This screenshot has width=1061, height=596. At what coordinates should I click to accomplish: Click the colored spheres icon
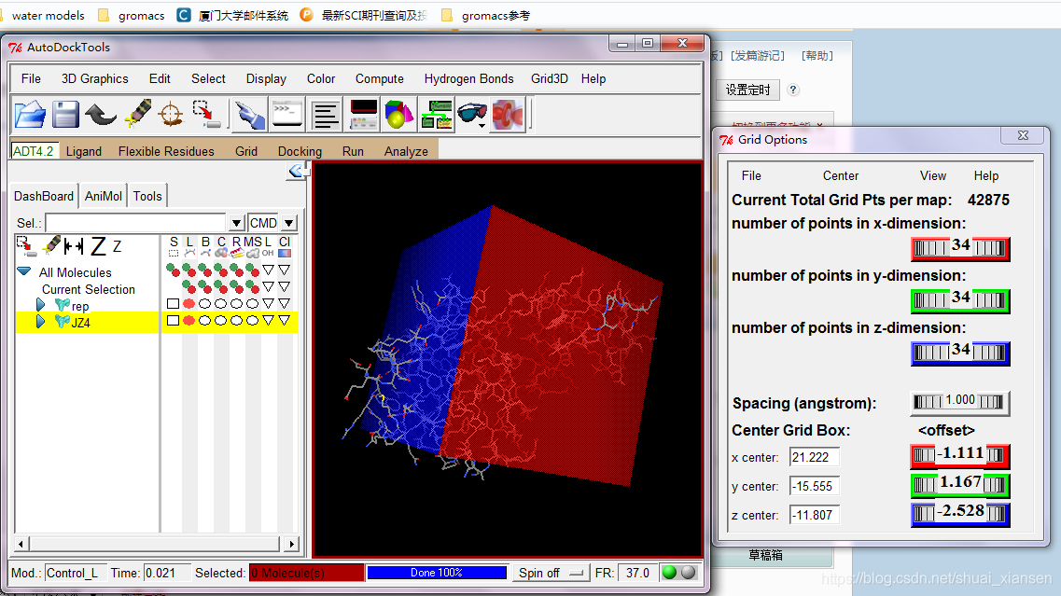coord(399,114)
